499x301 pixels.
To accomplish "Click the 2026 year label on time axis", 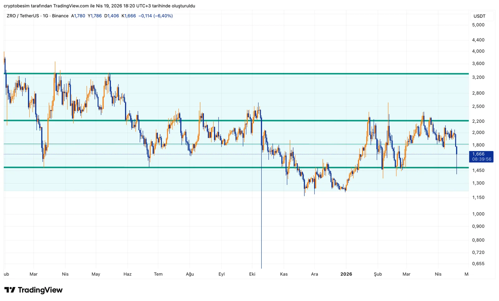I will (x=346, y=274).
